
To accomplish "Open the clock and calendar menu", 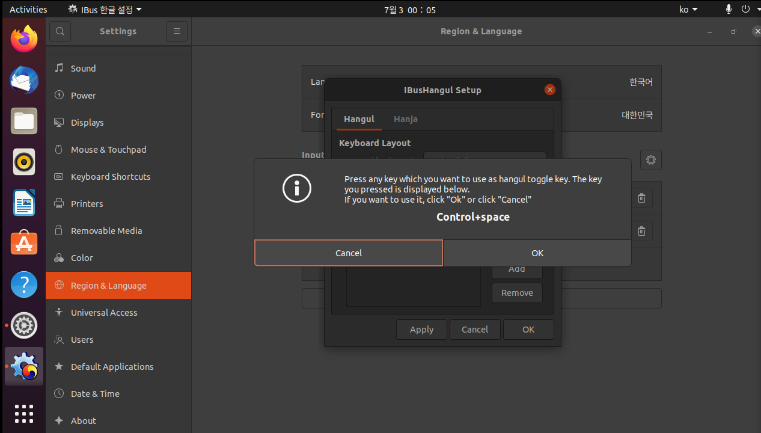I will pyautogui.click(x=409, y=10).
